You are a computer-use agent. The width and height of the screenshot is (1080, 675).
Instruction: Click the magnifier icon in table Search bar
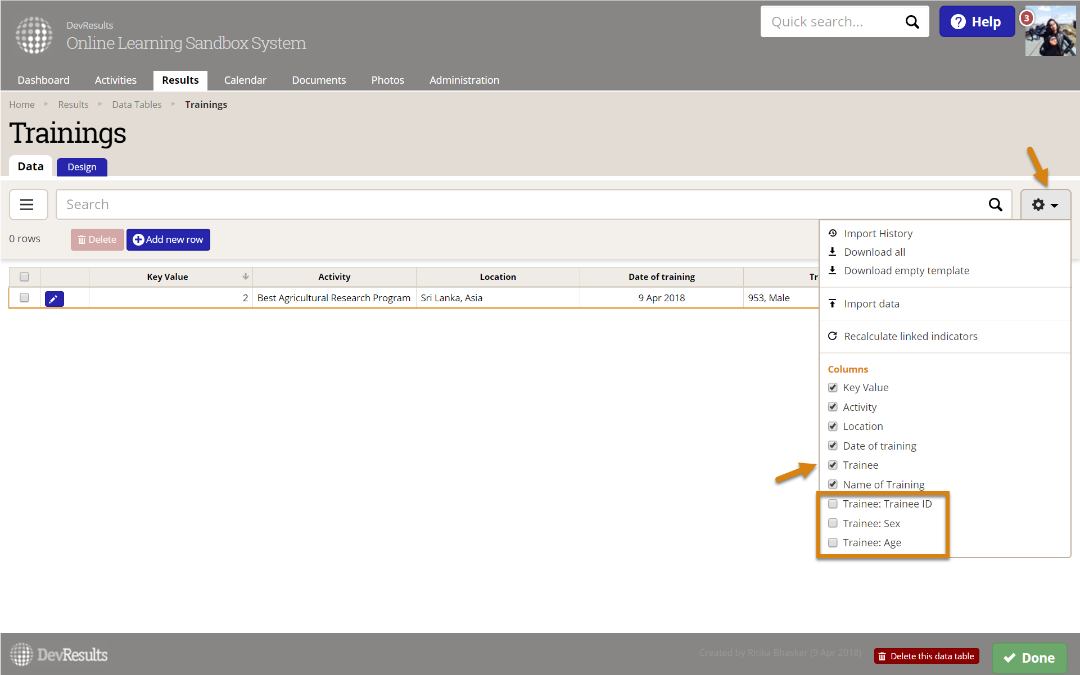coord(995,205)
